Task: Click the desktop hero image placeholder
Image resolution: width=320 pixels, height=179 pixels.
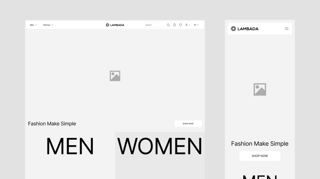Action: pos(115,76)
